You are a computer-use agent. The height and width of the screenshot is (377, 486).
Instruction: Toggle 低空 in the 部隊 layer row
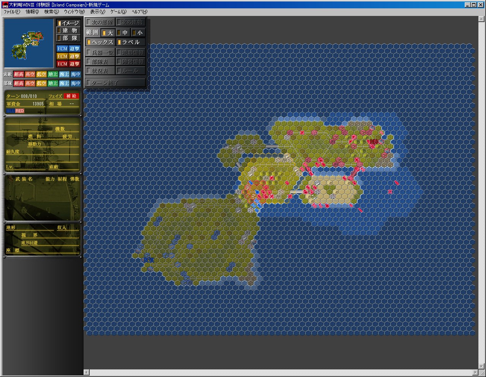(x=42, y=83)
